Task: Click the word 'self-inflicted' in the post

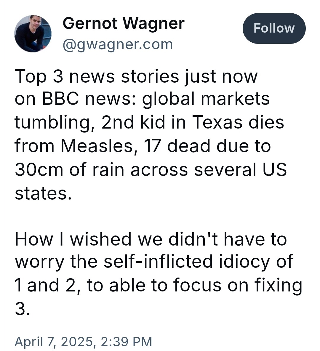Action: pyautogui.click(x=158, y=261)
